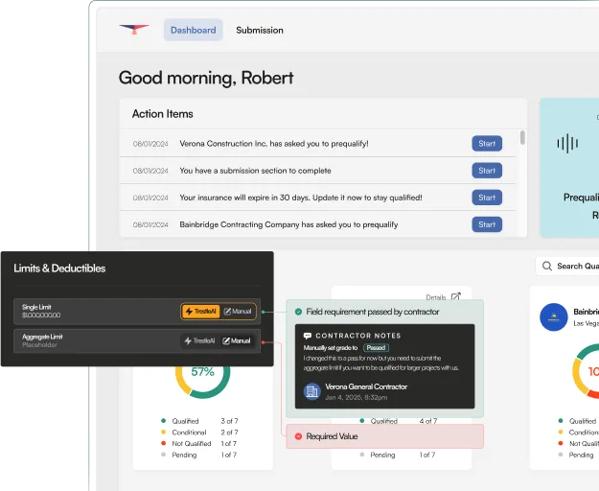
Task: Click the 57% qualification donut chart
Action: pos(202,374)
